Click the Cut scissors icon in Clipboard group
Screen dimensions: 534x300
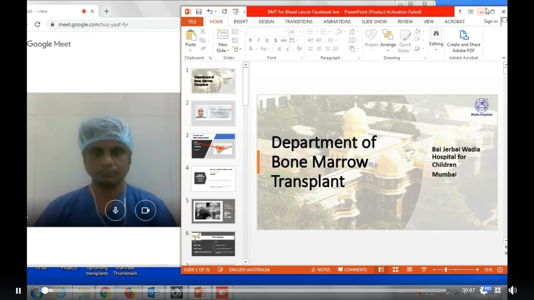coord(203,31)
